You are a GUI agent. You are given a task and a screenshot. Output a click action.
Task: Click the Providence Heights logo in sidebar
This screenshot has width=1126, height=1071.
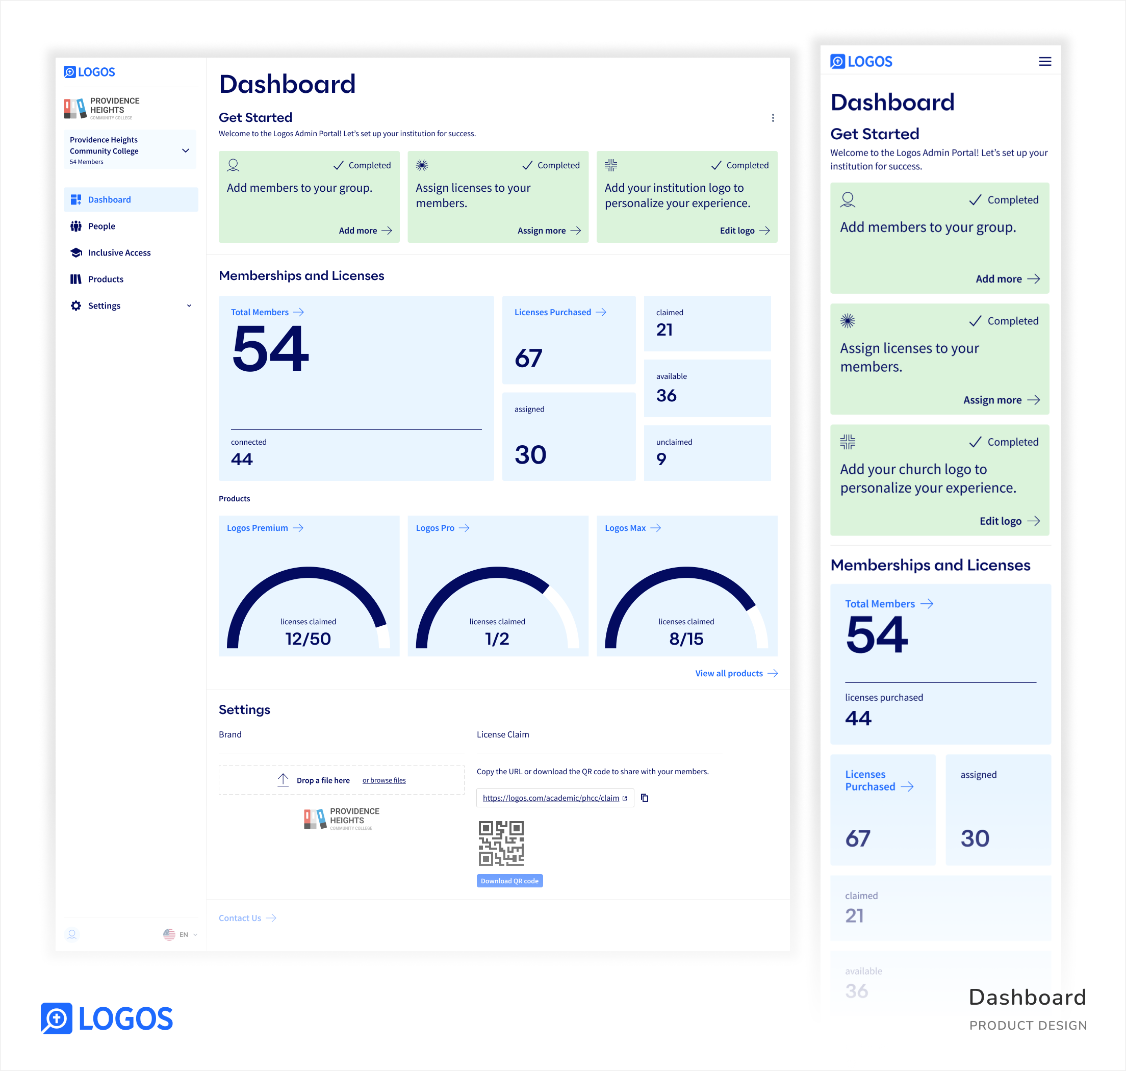coord(101,109)
